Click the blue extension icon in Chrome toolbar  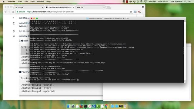pos(135,12)
